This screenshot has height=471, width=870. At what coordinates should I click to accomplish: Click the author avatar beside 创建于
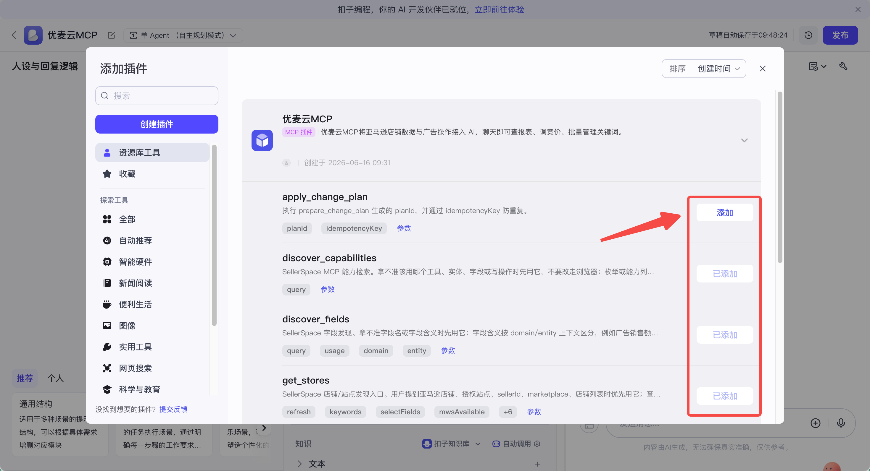pyautogui.click(x=286, y=163)
